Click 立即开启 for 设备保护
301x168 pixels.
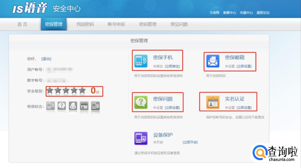(190, 142)
